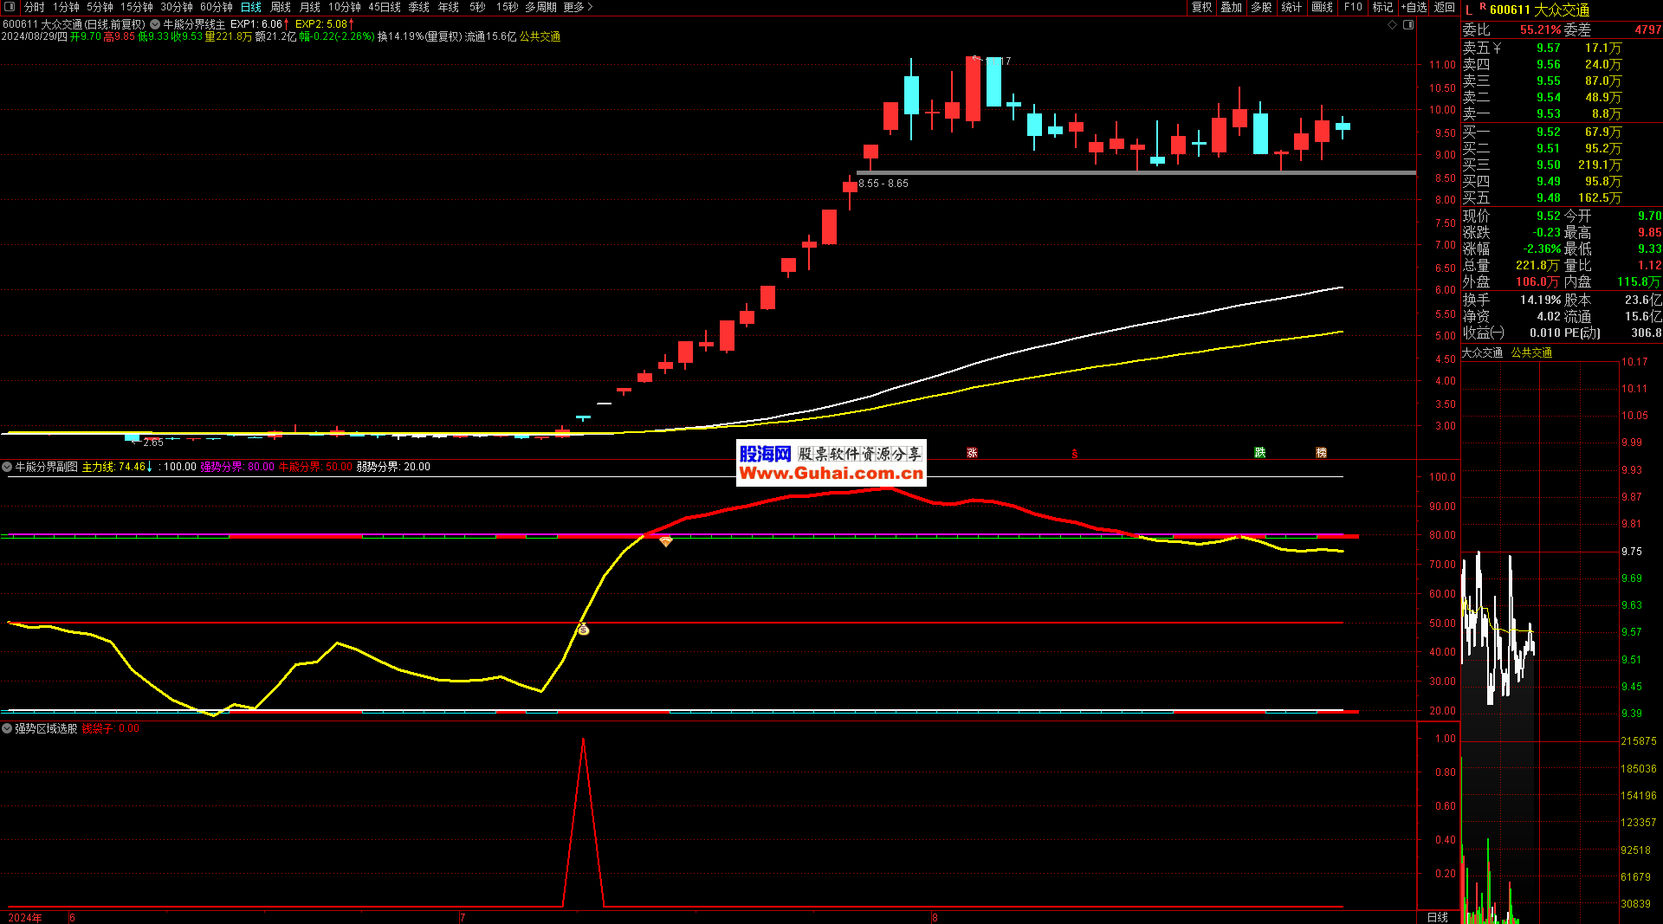Click the 600611 大众交通 title in right panel

pos(1539,10)
